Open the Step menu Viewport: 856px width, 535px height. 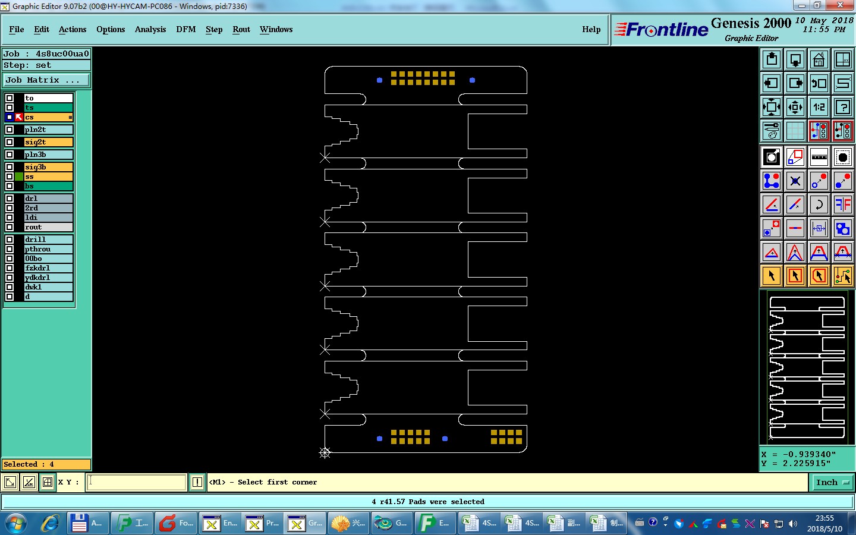click(214, 29)
